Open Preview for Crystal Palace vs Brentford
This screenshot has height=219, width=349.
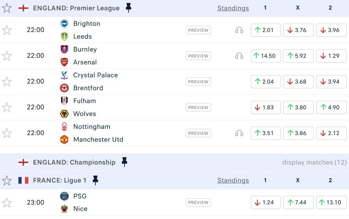198,82
